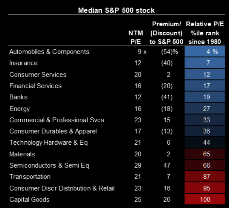Viewport: 229px width, 208px height.
Task: Click the Consumer Services row label
Action: (x=38, y=75)
